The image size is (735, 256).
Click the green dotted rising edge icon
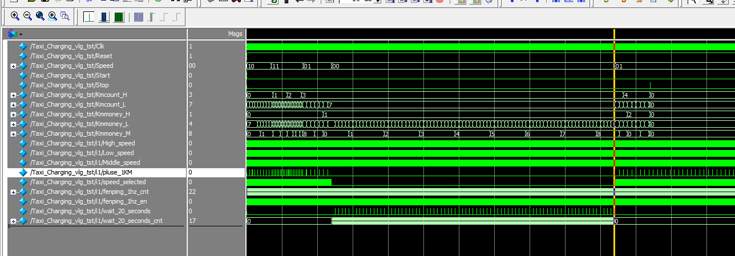click(164, 17)
